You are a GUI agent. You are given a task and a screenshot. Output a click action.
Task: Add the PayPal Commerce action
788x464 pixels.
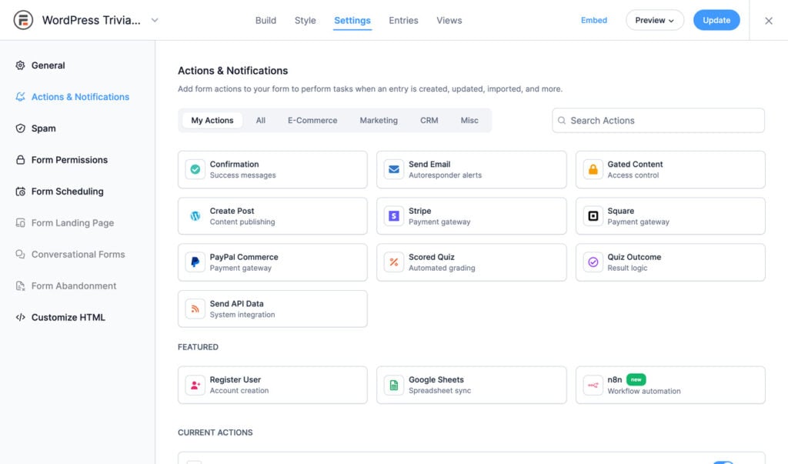(272, 262)
